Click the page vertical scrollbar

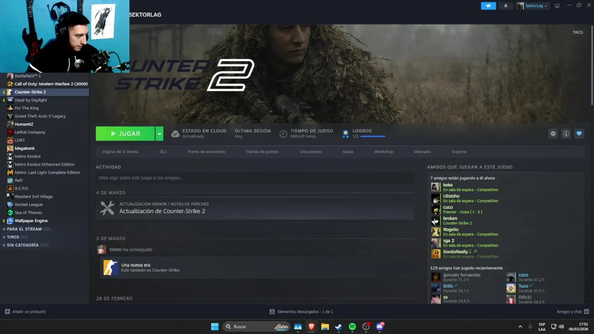coord(592,65)
